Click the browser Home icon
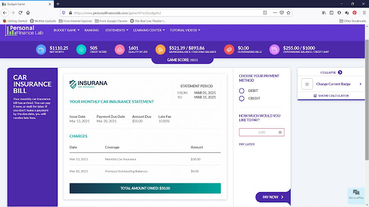Image resolution: width=369 pixels, height=207 pixels. (28, 13)
